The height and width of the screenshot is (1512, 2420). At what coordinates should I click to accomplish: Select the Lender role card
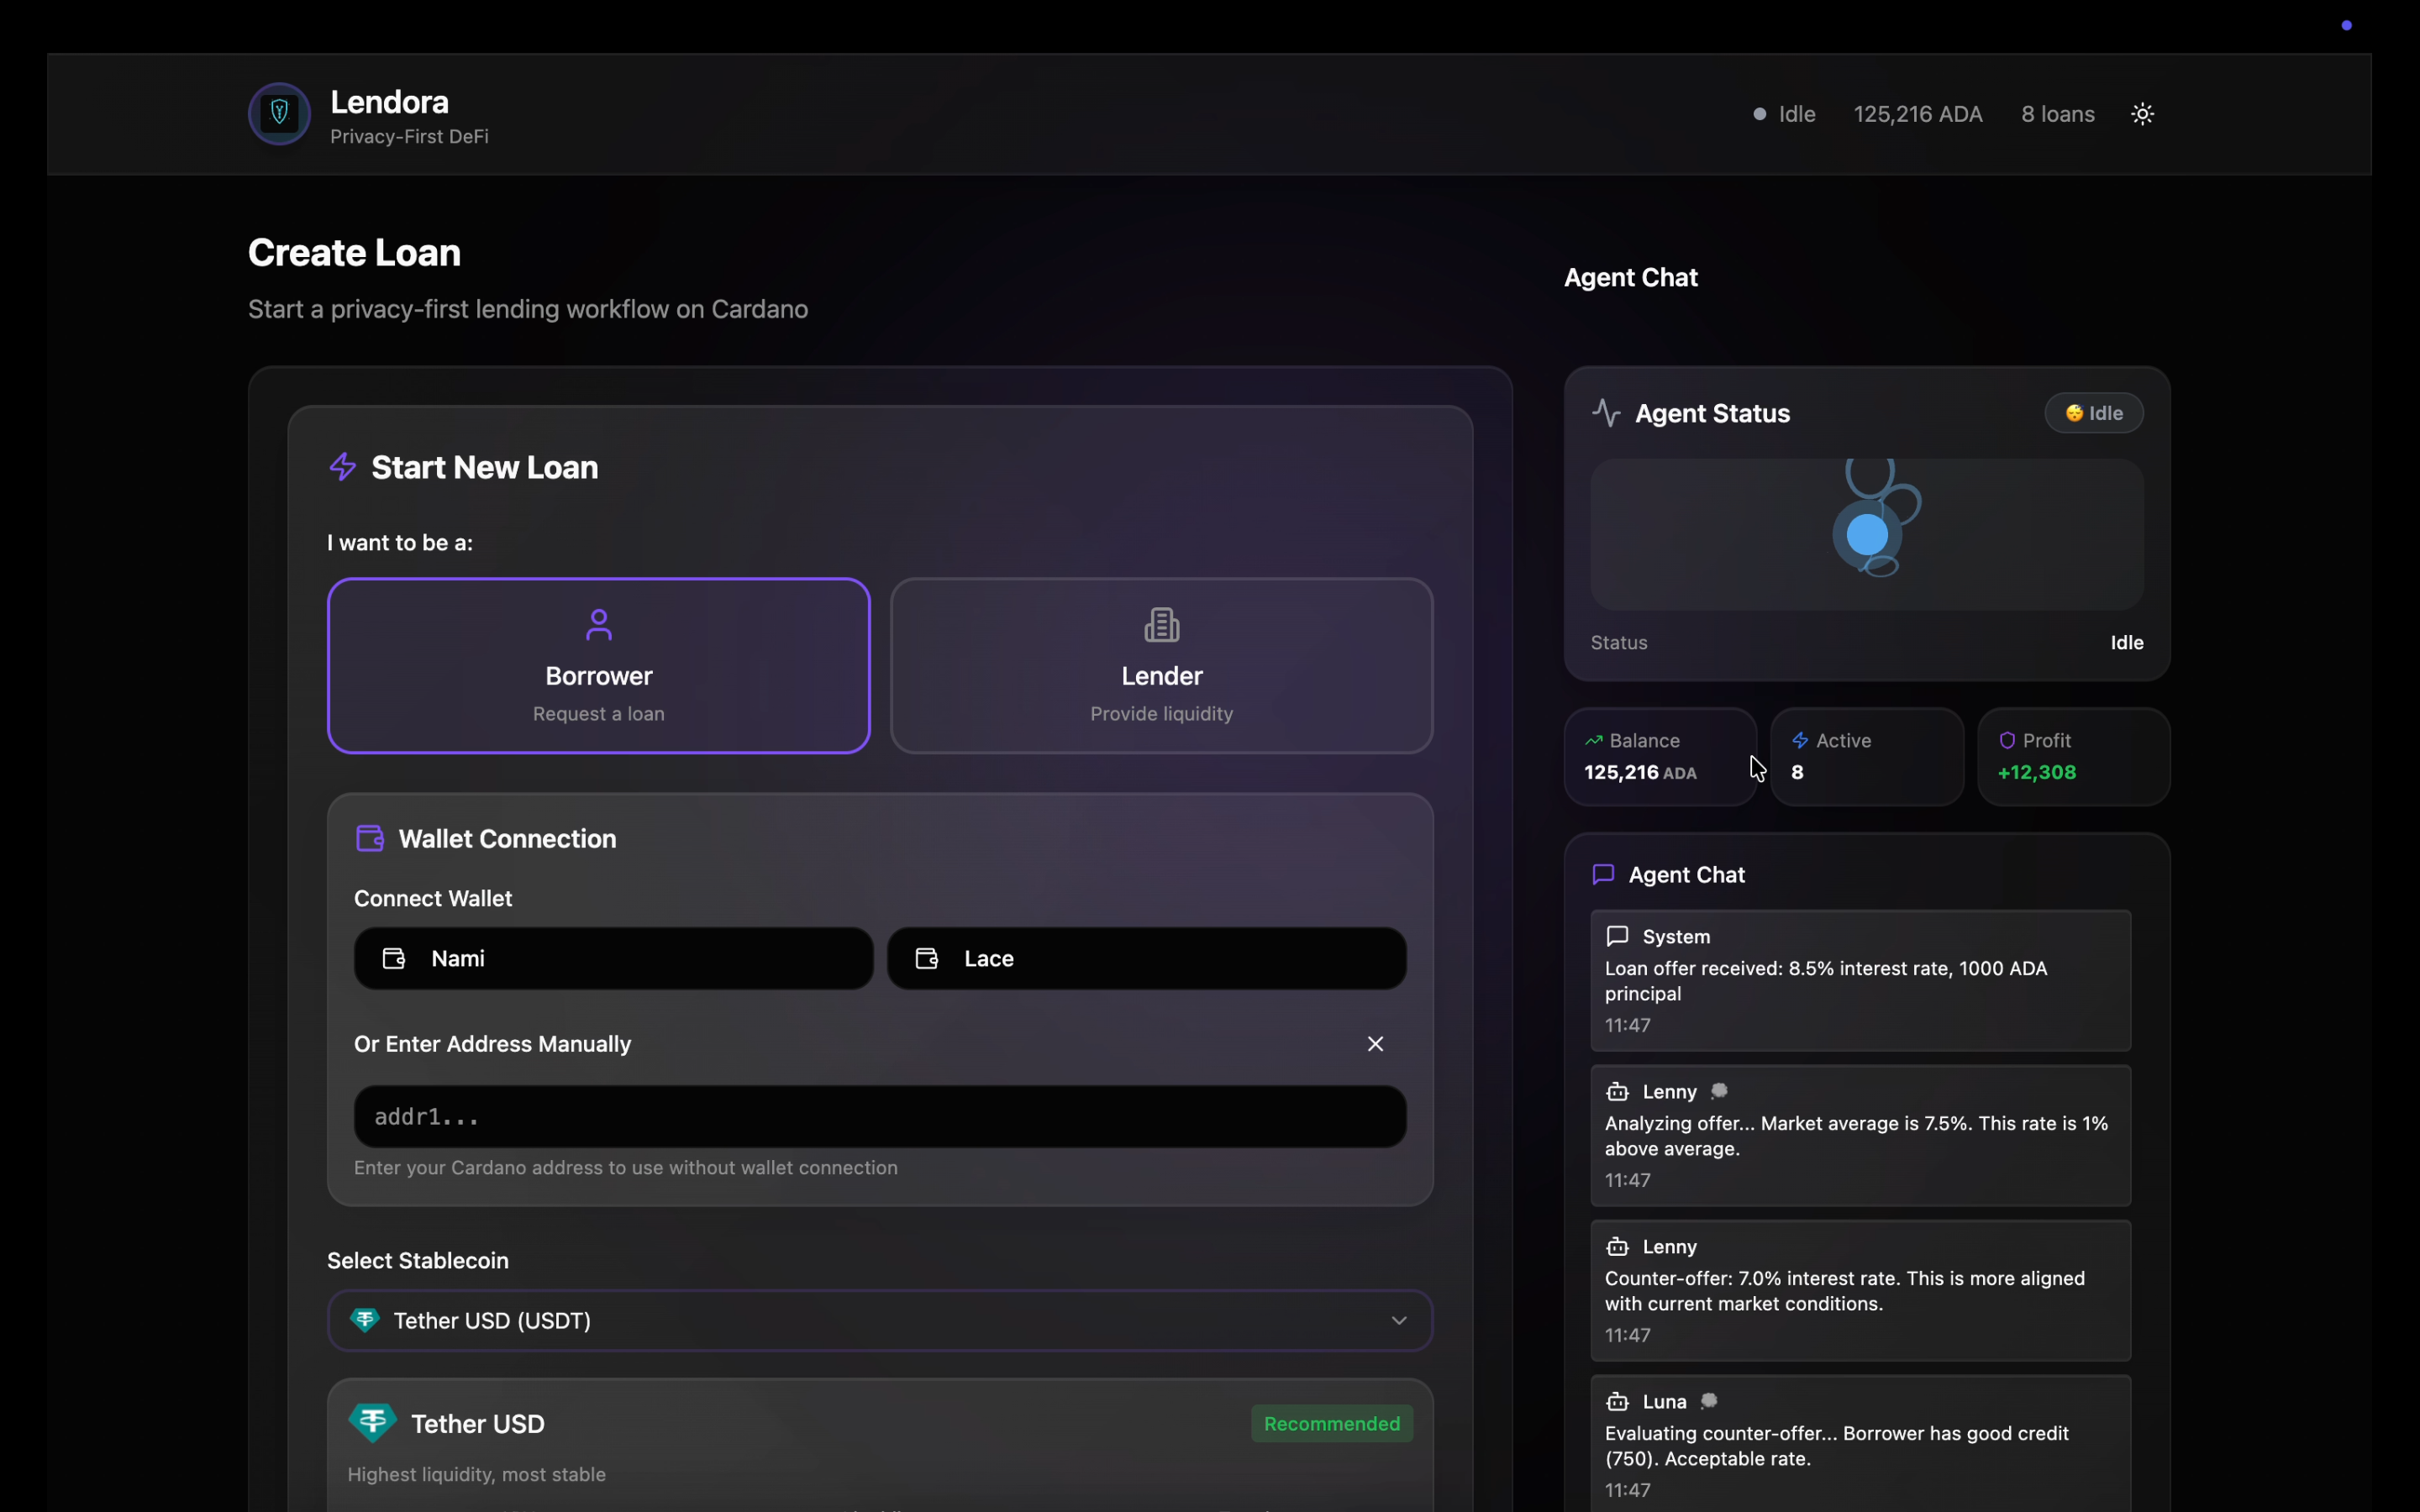click(1161, 665)
